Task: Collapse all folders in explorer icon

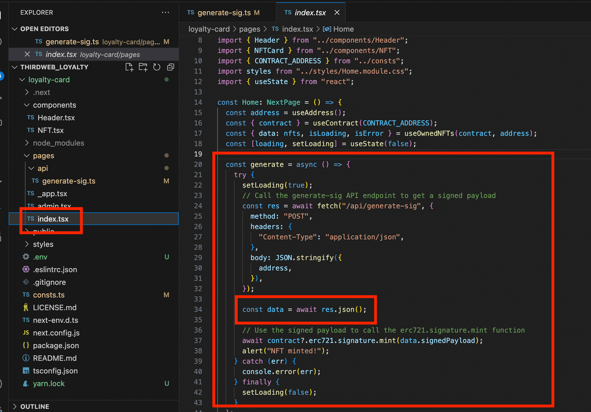Action: coord(170,67)
